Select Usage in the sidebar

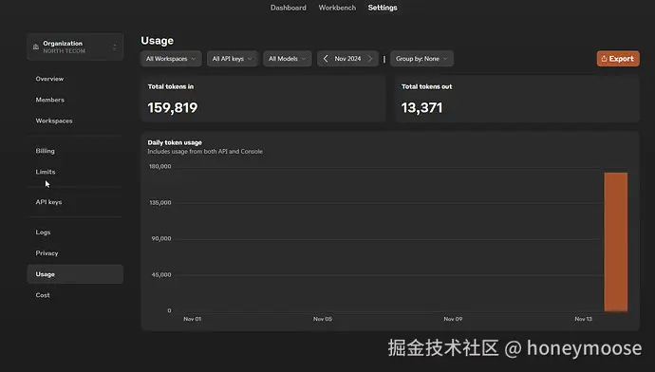pos(75,274)
